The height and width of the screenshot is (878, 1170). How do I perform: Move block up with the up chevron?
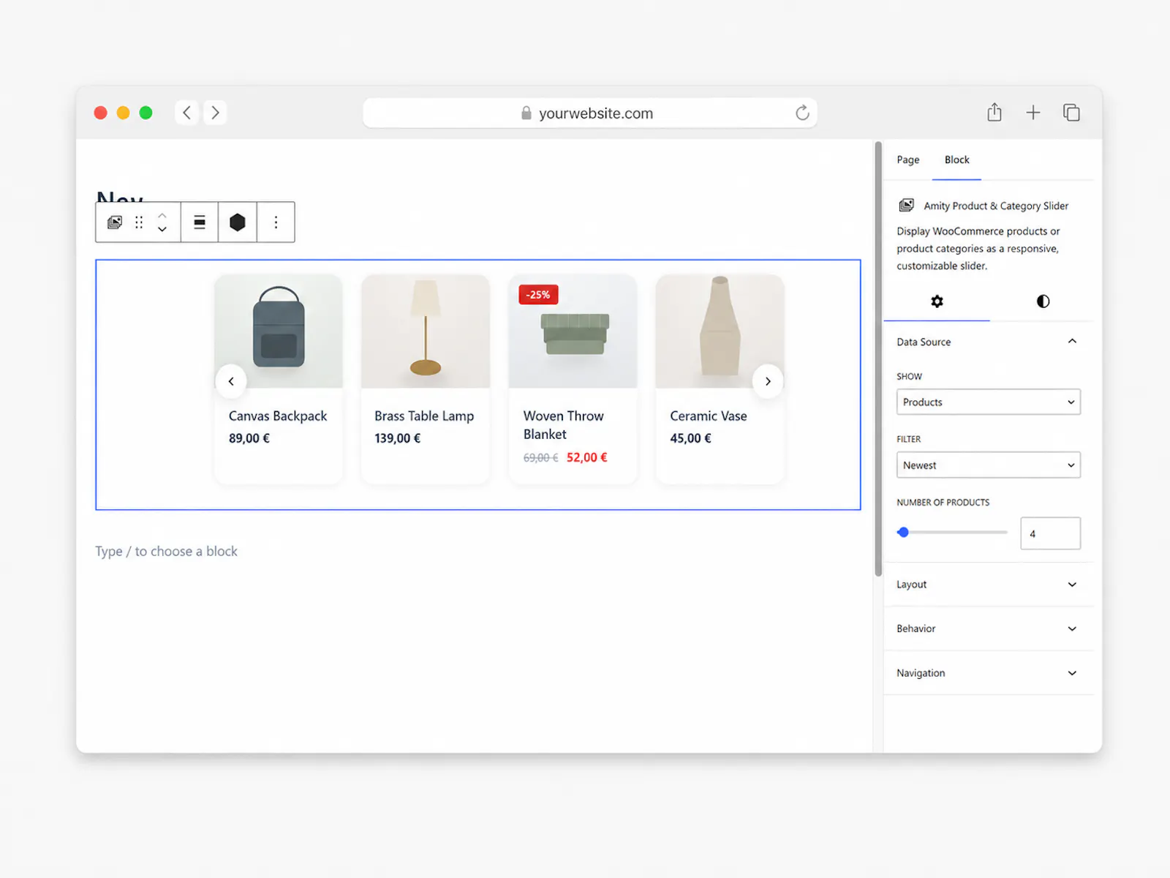pos(162,215)
